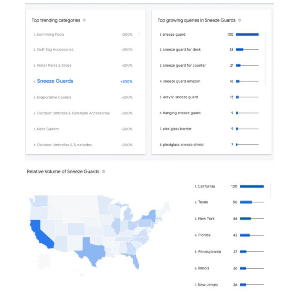Screen dimensions: 299x299
Task: Click New York volume bar in list
Action: coord(251,219)
